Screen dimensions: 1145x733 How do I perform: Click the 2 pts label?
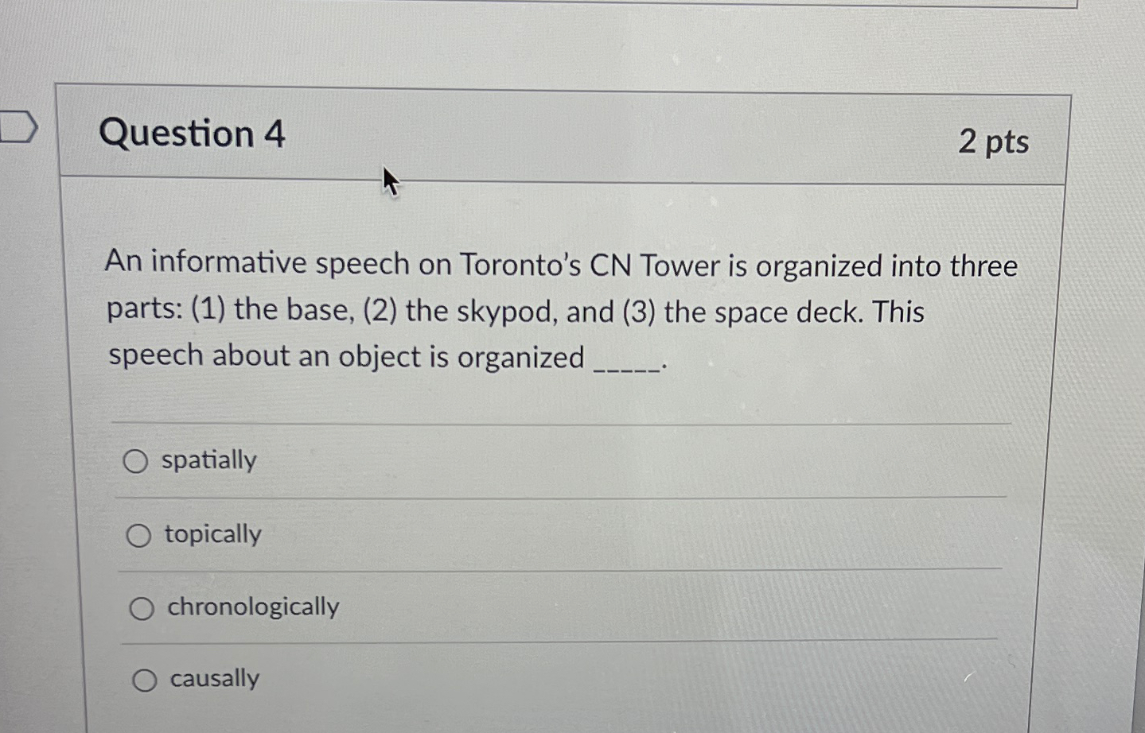coord(995,142)
